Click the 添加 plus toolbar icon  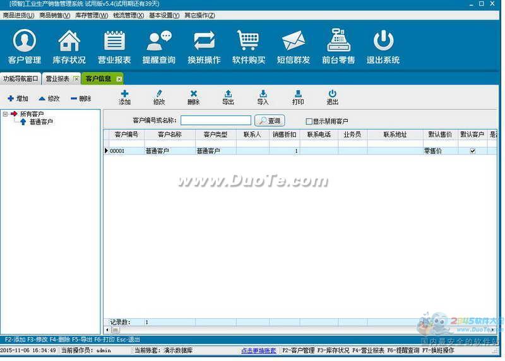(124, 98)
